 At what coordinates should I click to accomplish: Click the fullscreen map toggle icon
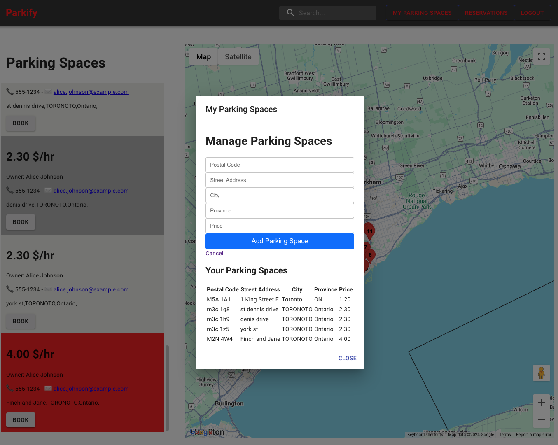point(541,56)
